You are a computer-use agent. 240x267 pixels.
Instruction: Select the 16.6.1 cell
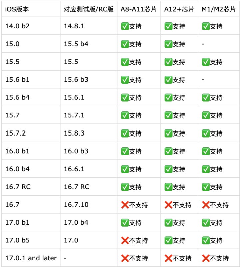pos(88,169)
